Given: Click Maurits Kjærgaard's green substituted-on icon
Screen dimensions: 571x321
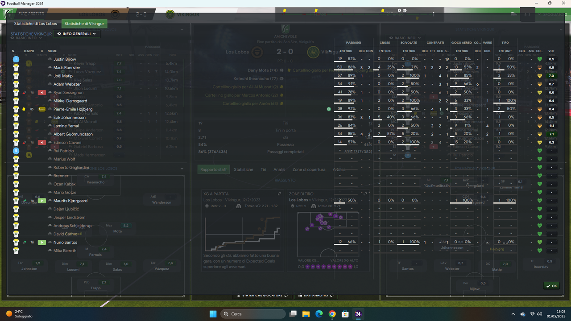Looking at the screenshot, I should tap(42, 201).
